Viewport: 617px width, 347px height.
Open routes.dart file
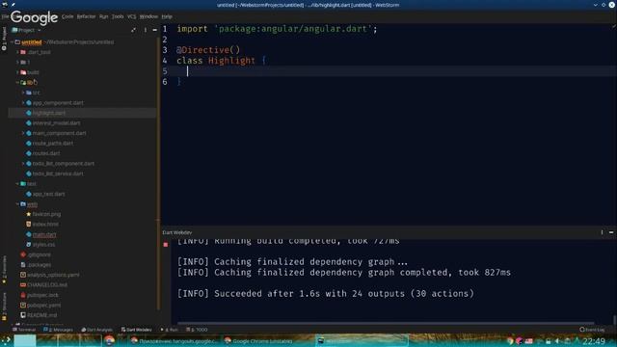(46, 153)
